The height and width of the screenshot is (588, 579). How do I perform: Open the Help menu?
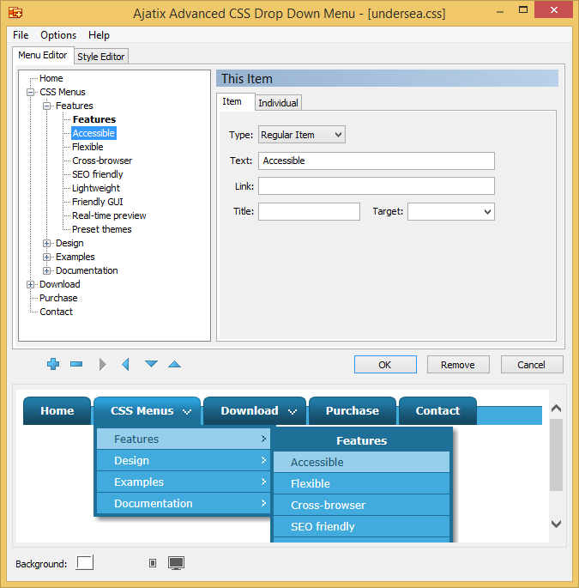(99, 35)
